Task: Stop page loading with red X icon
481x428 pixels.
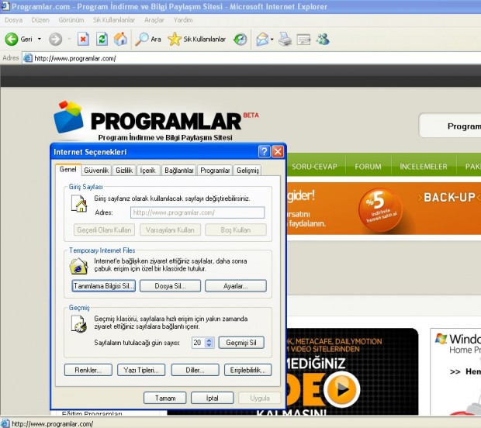Action: point(83,39)
